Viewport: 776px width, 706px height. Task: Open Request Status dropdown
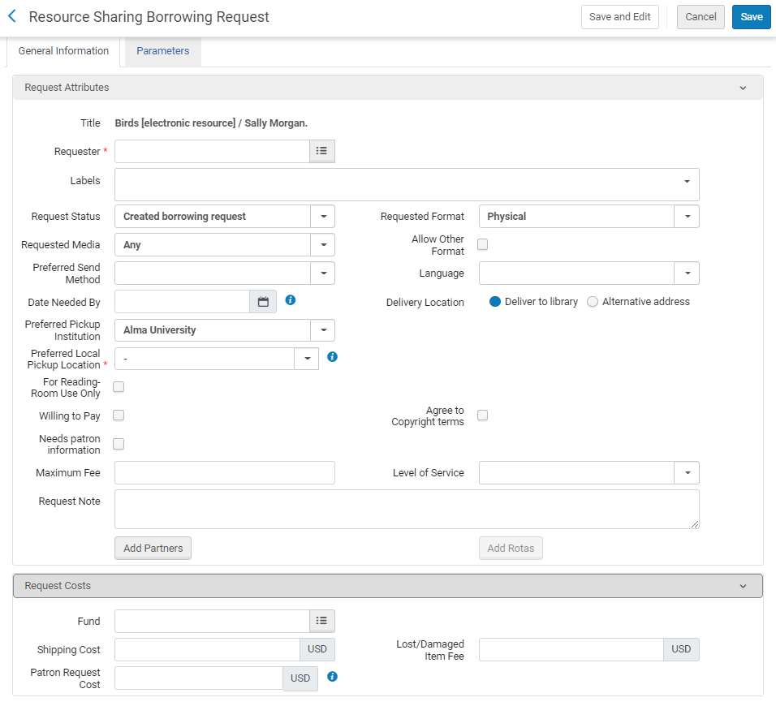[x=323, y=216]
